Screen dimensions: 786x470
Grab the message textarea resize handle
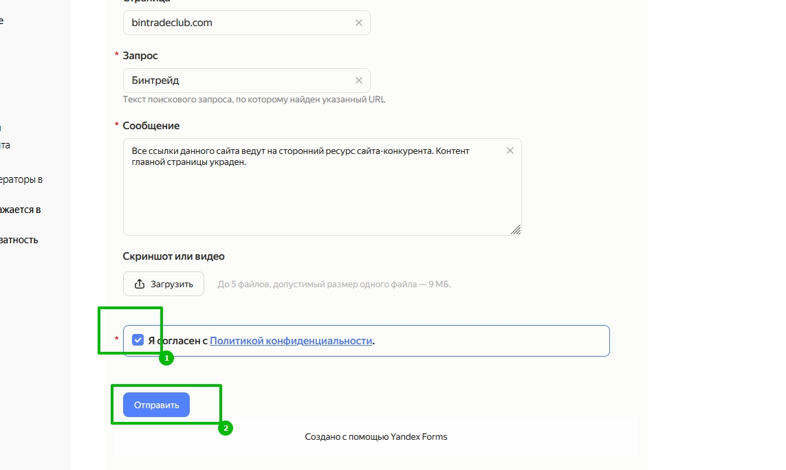pos(516,230)
